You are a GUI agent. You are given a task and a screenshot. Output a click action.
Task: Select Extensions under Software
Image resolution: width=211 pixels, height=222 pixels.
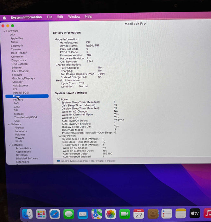pos(23,162)
